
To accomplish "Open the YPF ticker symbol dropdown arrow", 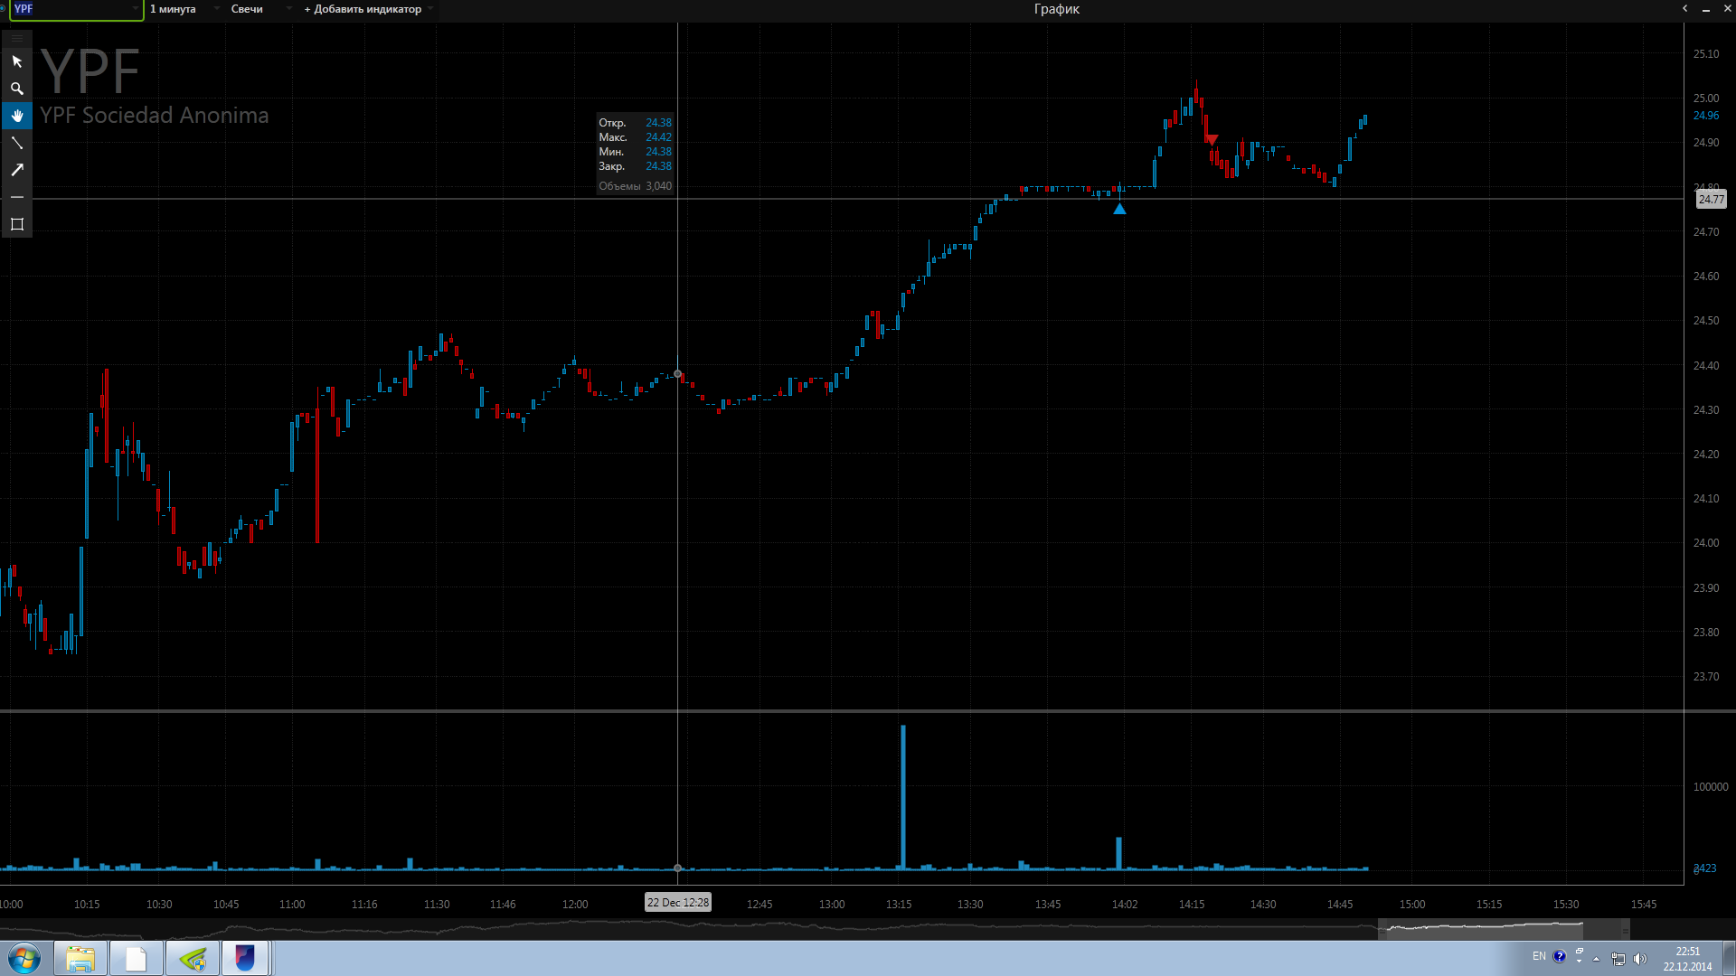I will pos(136,9).
